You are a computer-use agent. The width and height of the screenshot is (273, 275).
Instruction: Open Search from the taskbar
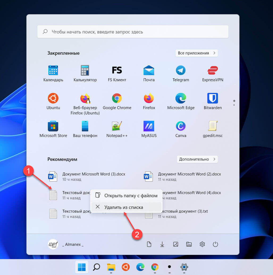point(96,267)
